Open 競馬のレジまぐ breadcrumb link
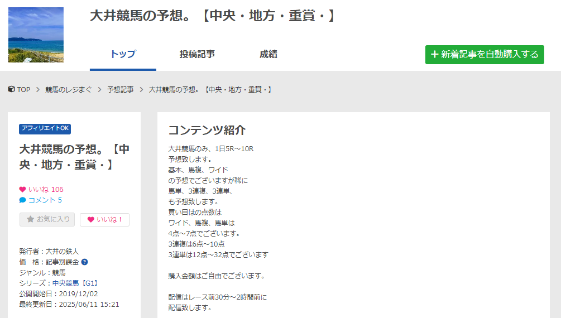This screenshot has width=561, height=318. coord(68,89)
